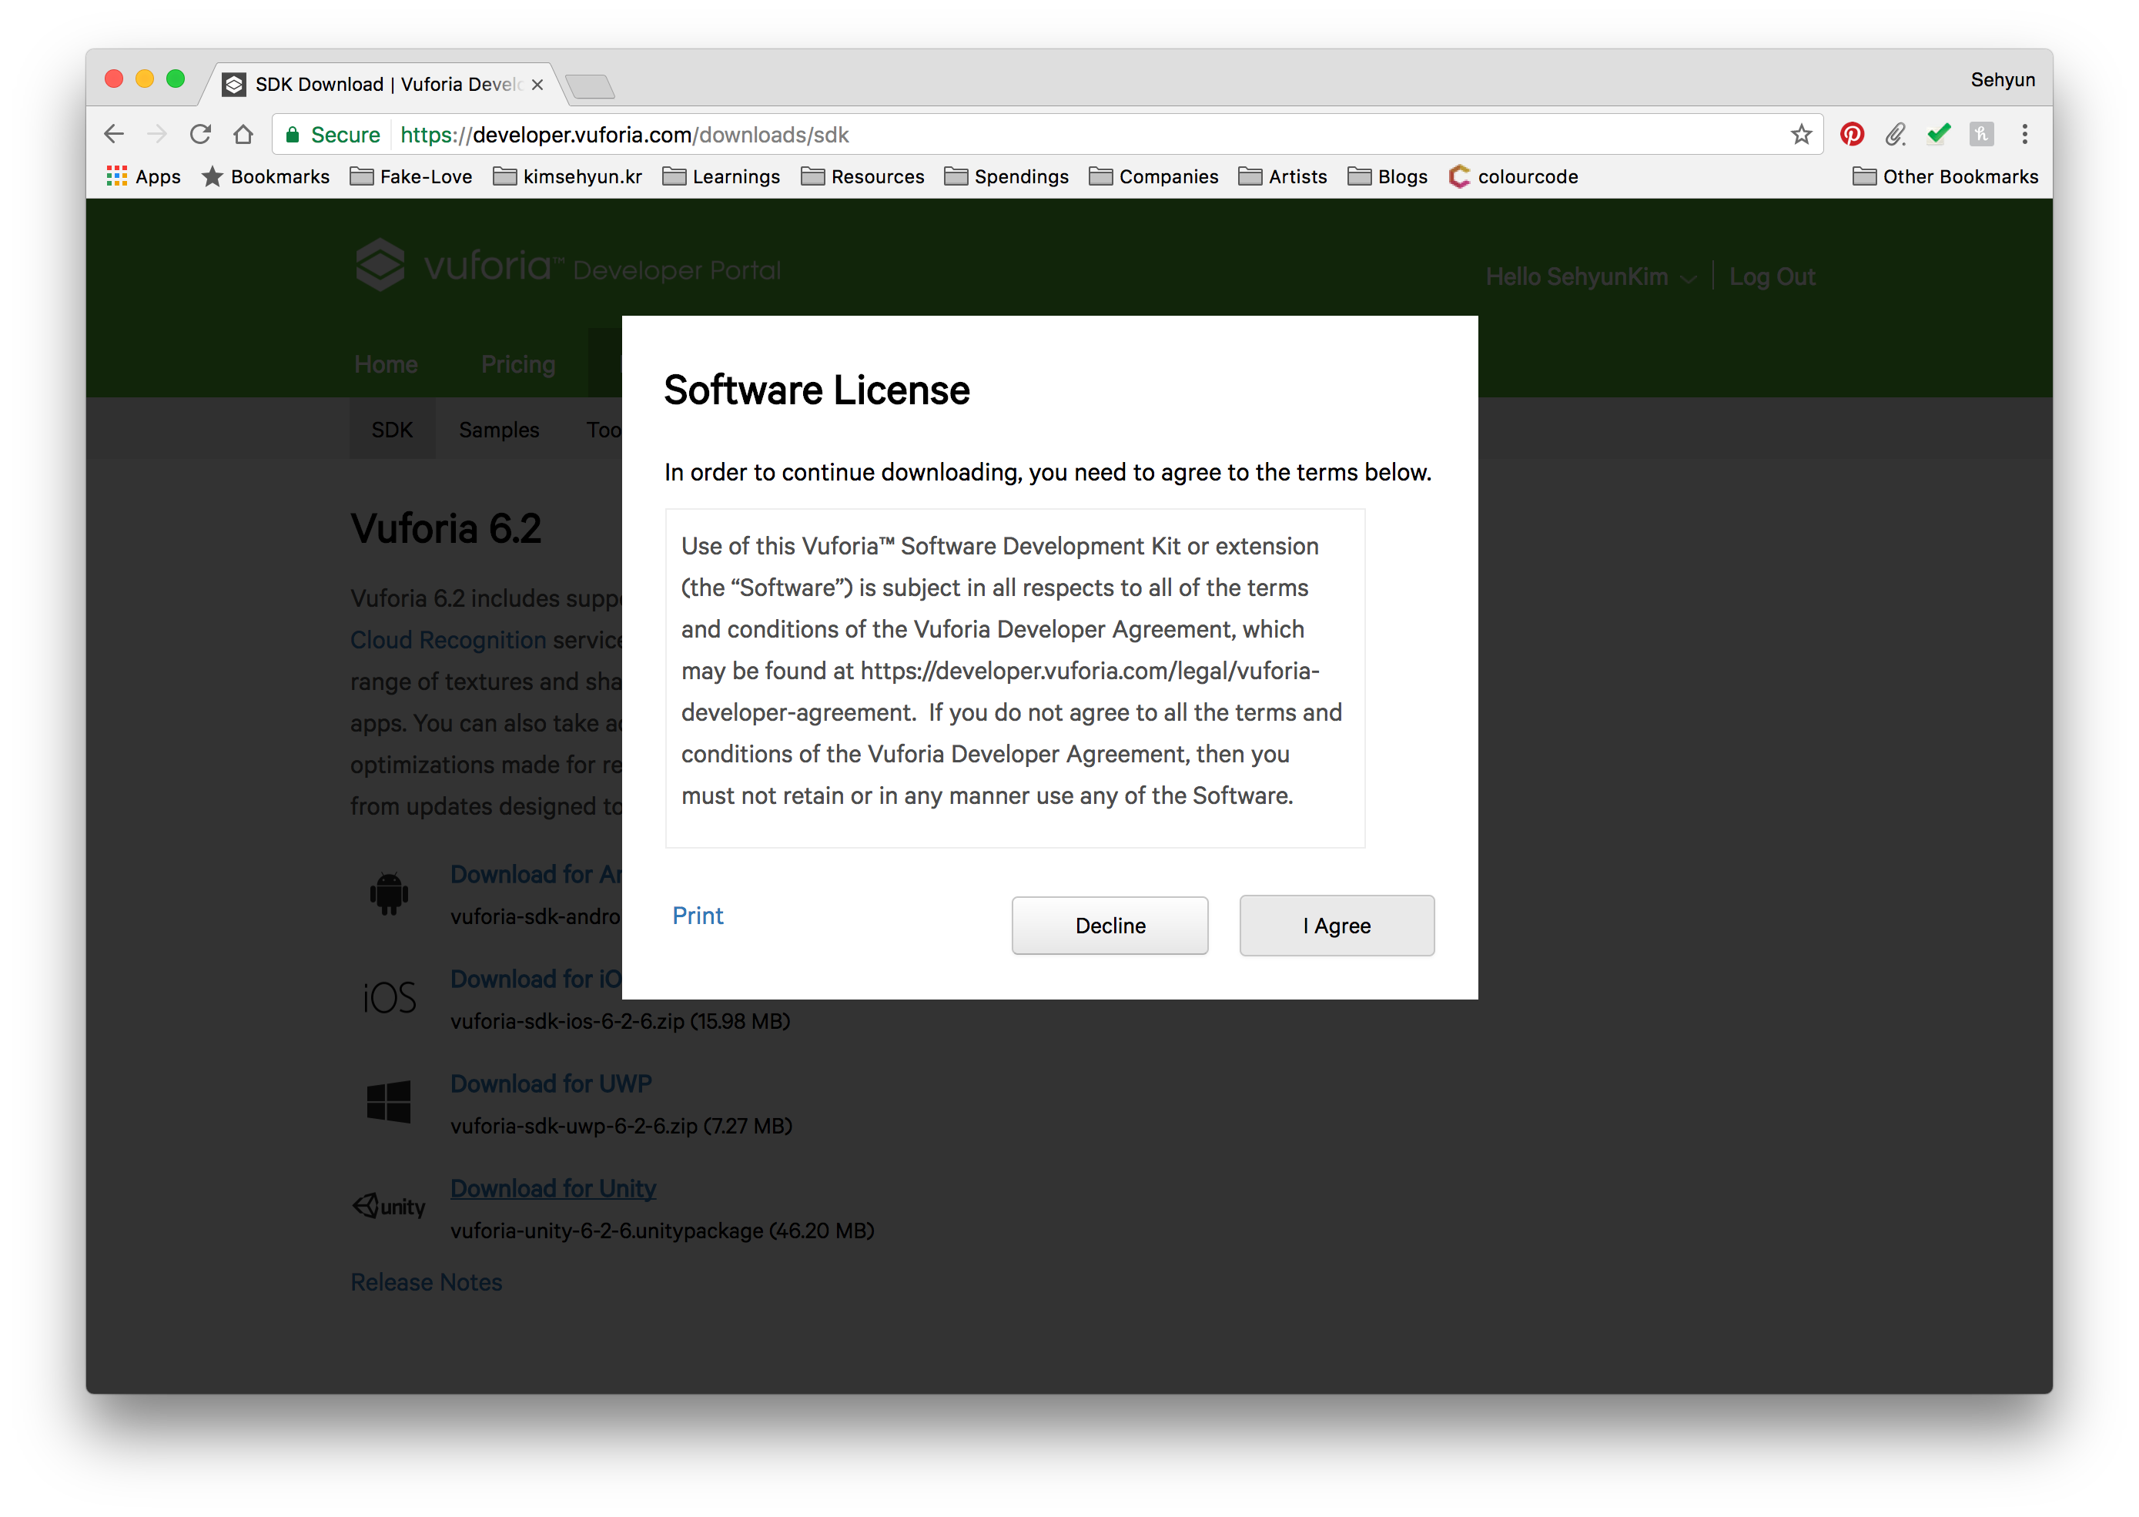Click the license agreement text box
2139x1517 pixels.
pos(1014,678)
